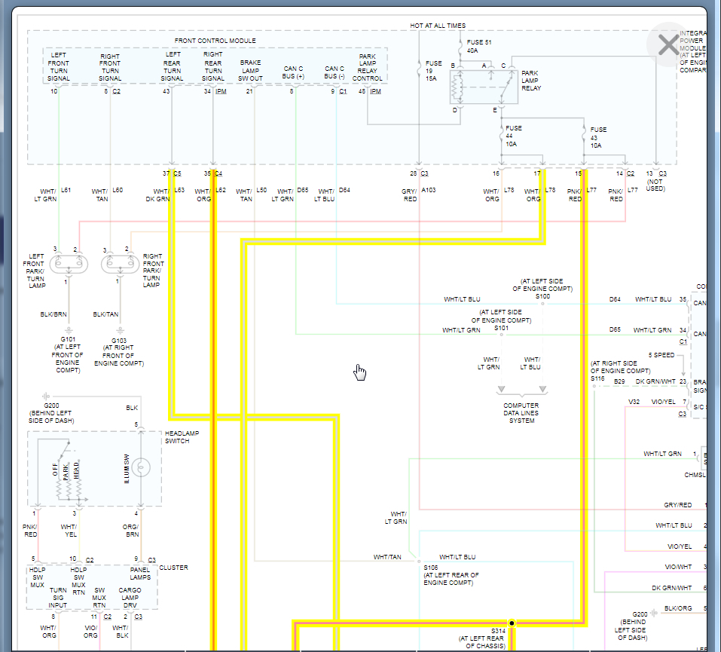Select the L50 circuit label
The height and width of the screenshot is (652, 721).
(261, 190)
